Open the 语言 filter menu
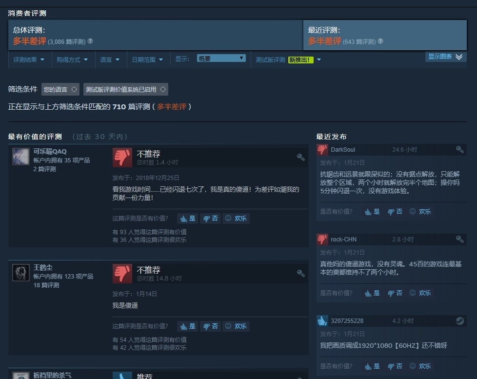The image size is (477, 379). point(109,60)
